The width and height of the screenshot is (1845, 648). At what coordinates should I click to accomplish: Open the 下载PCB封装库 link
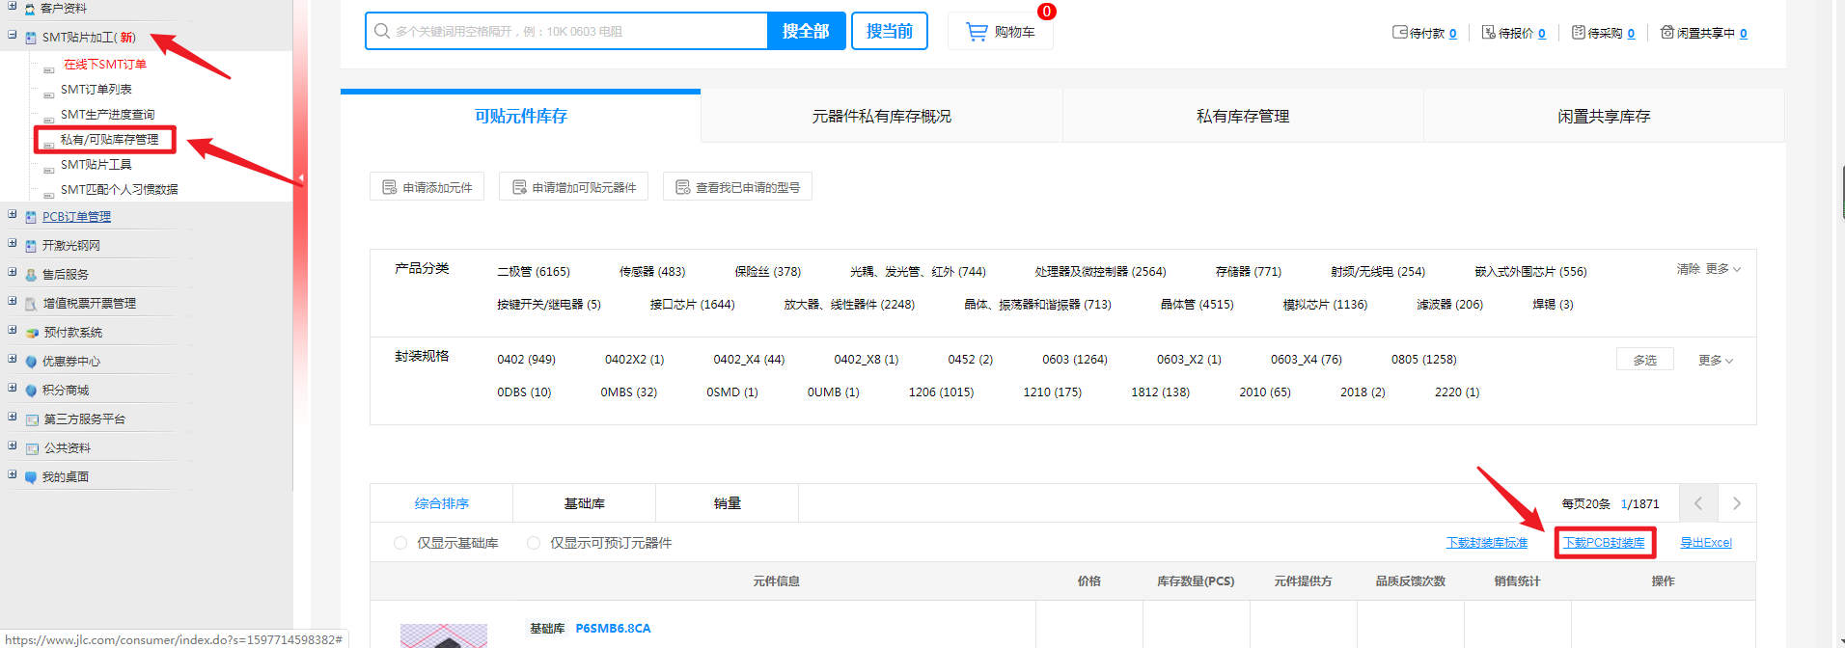tap(1604, 543)
